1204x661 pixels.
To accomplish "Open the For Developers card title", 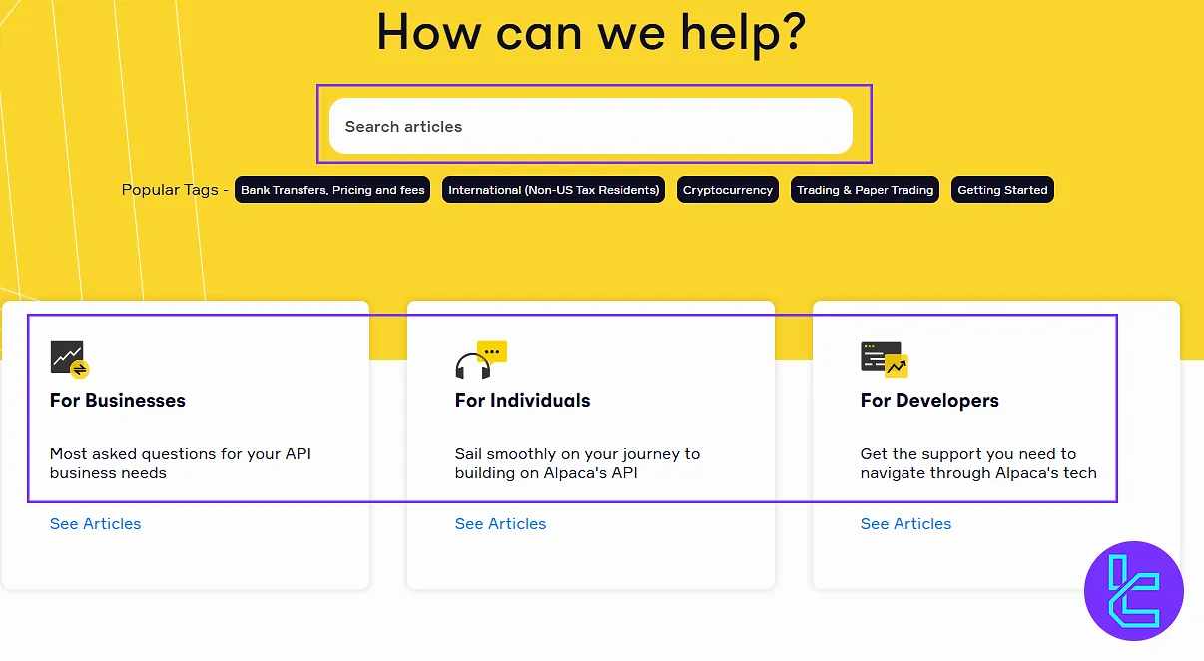I will coord(929,401).
